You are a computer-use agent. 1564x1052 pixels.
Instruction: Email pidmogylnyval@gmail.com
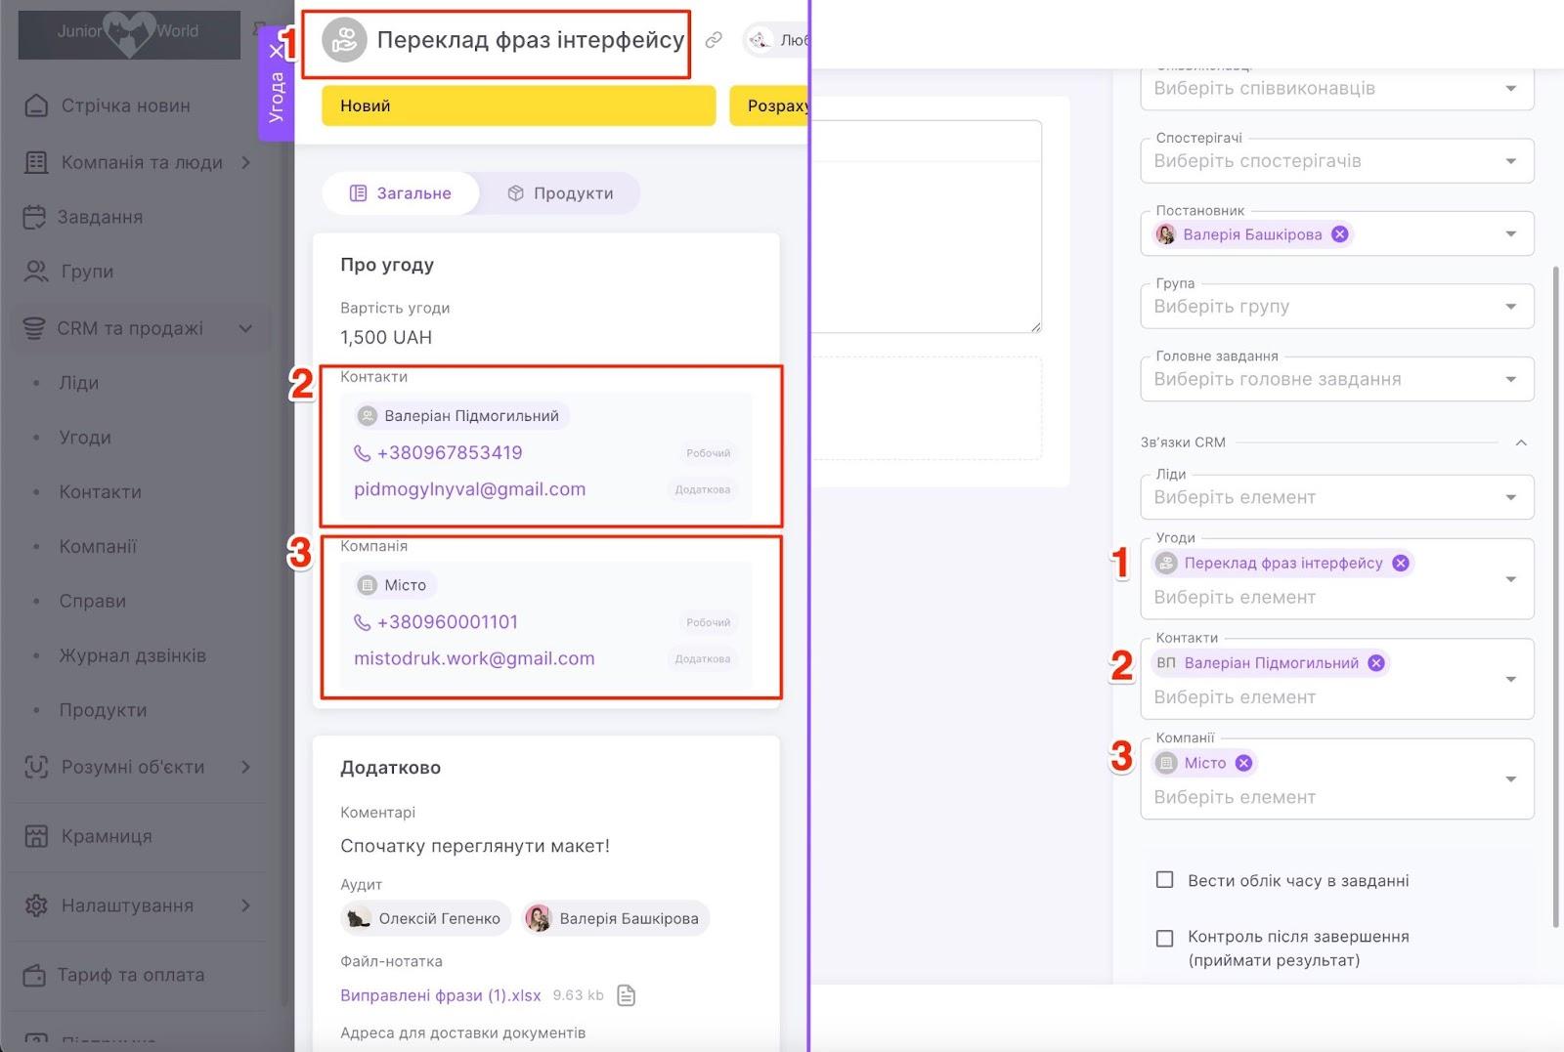[470, 489]
